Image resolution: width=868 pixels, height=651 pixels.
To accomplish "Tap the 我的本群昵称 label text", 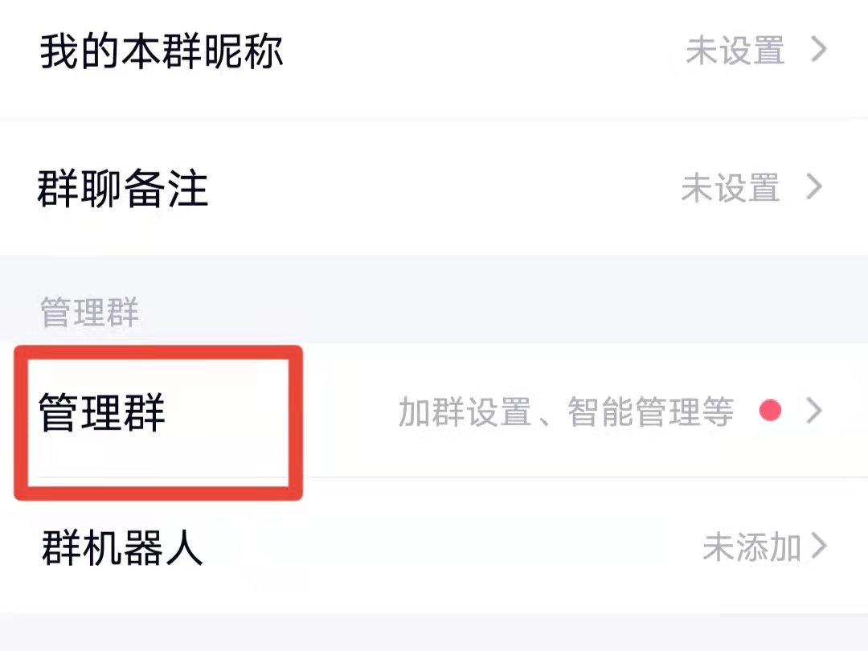I will (161, 51).
